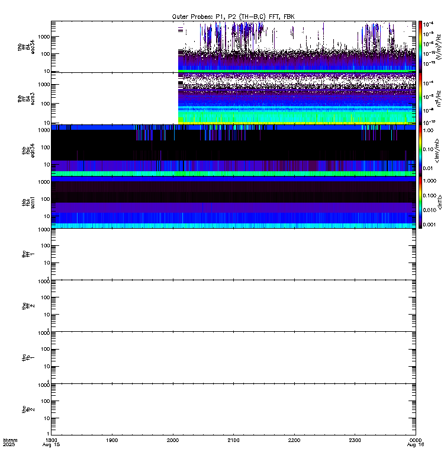Click the "1800 Aug 15" time axis label
Image resolution: width=444 pixels, height=474 pixels.
(x=51, y=442)
